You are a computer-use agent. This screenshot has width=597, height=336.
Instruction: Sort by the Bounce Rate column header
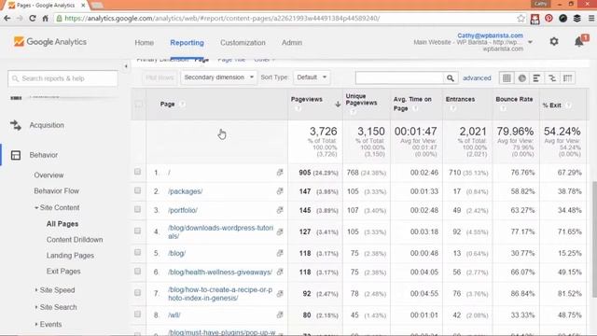coord(514,99)
